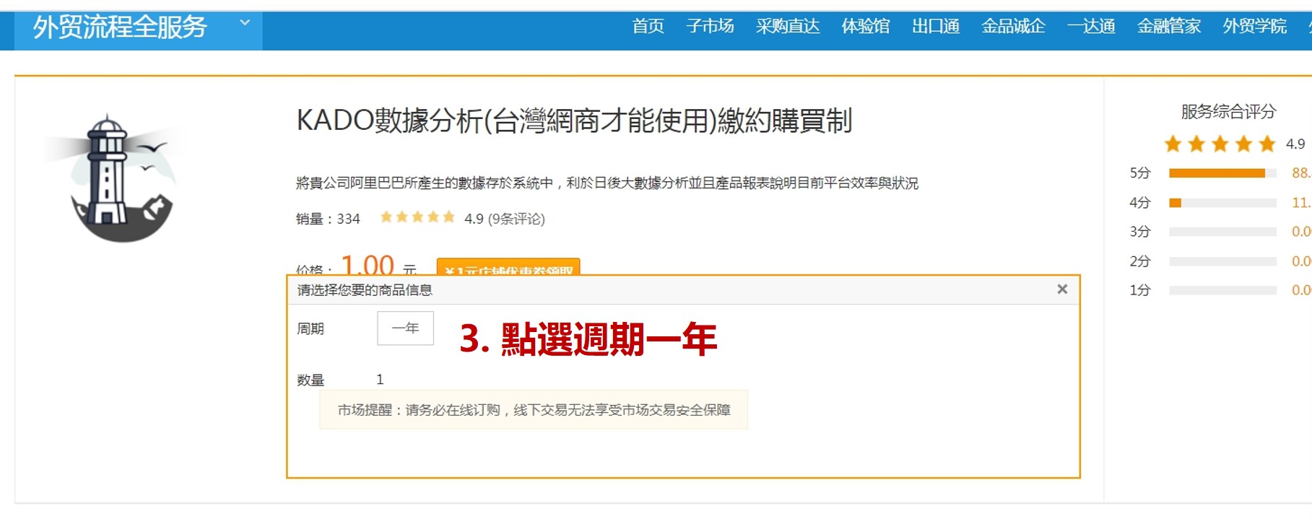Click the lighthouse product logo
Screen dimensions: 1312x519
click(116, 178)
